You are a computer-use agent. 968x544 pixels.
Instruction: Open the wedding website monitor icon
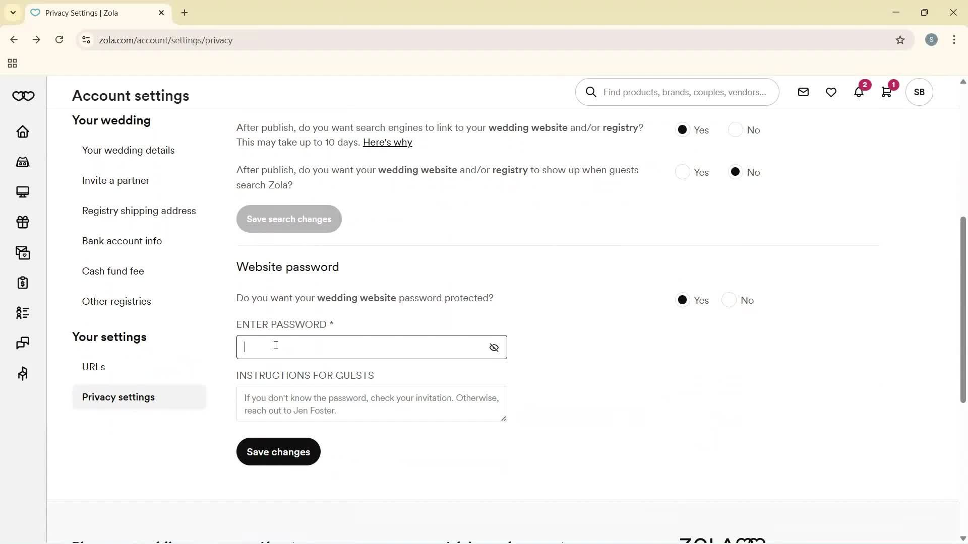click(x=22, y=191)
